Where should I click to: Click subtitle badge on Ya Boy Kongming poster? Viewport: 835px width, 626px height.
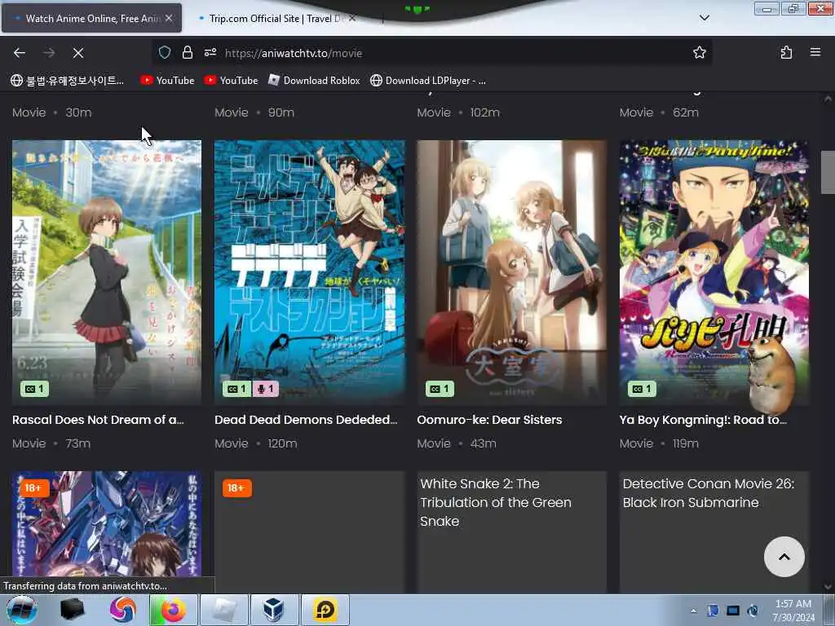click(643, 389)
